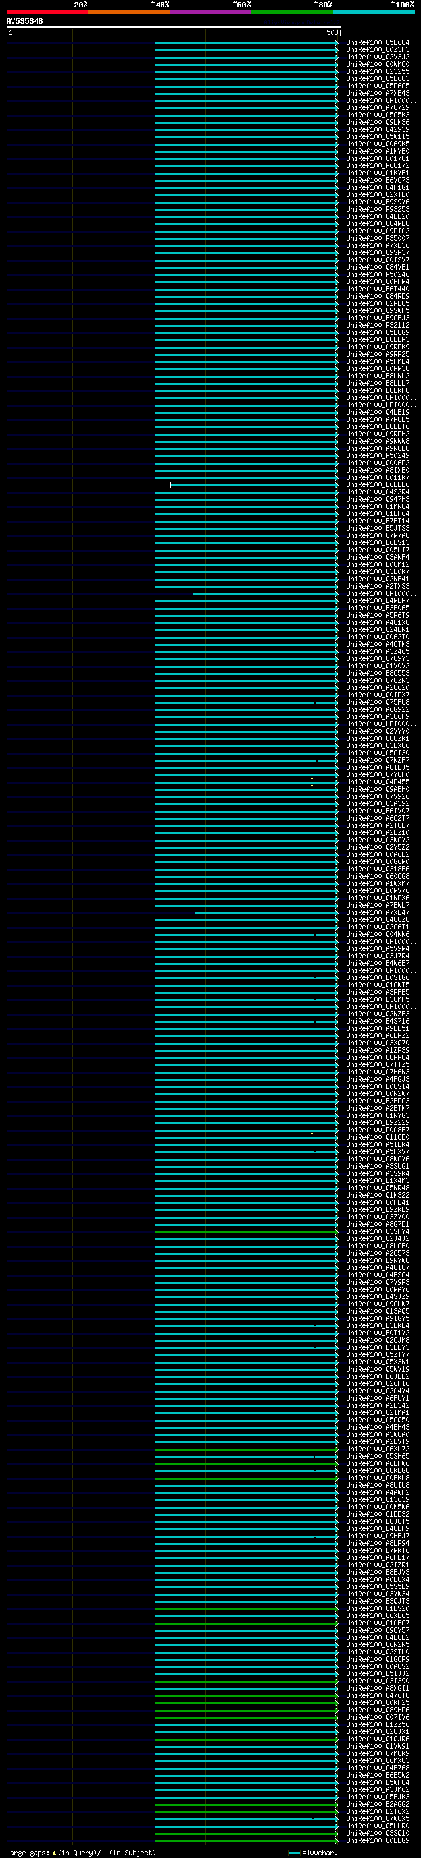Image resolution: width=421 pixels, height=1858 pixels.
Task: Click label UniRef100_Q84VE1
Action: (377, 267)
